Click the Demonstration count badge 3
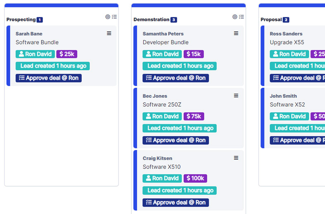The image size is (325, 214). coord(174,20)
